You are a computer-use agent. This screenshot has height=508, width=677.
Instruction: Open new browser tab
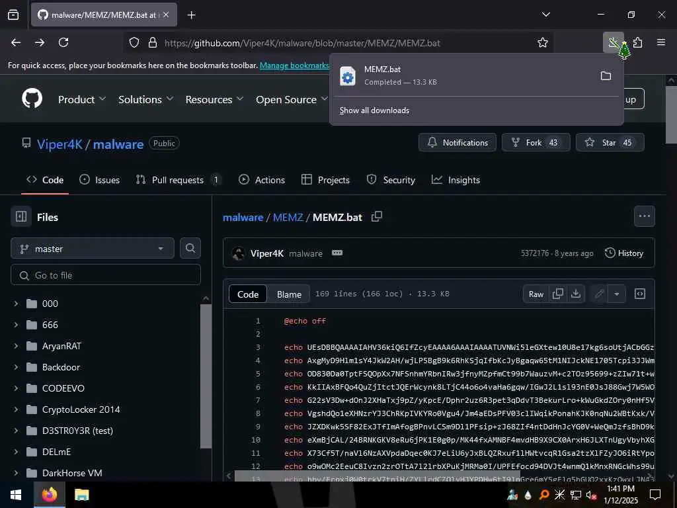[x=191, y=15]
